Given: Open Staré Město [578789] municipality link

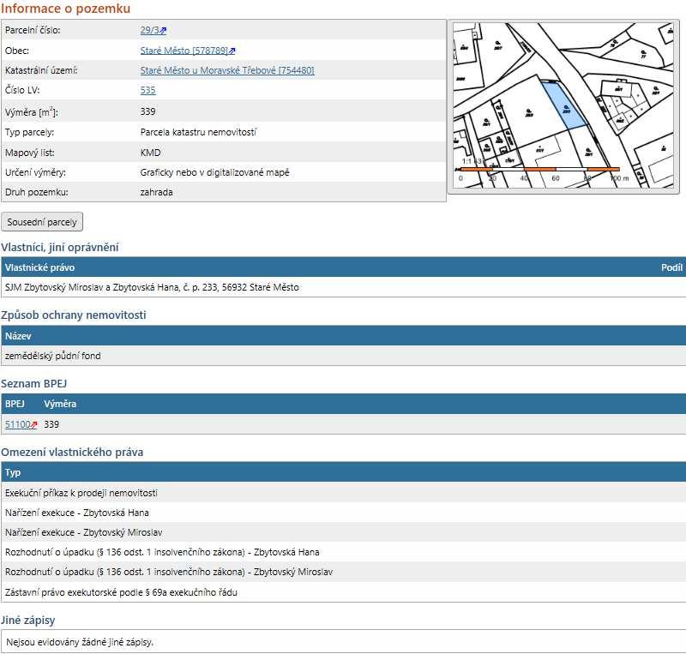Looking at the screenshot, I should [x=184, y=51].
